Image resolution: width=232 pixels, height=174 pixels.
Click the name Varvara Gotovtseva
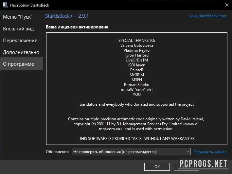[x=137, y=45]
